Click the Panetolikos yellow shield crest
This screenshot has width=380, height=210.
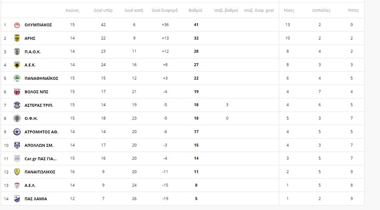click(x=17, y=172)
